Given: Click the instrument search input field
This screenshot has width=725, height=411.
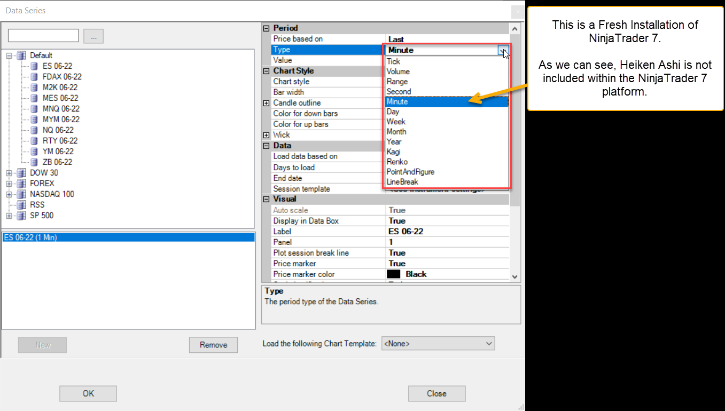Looking at the screenshot, I should (43, 36).
